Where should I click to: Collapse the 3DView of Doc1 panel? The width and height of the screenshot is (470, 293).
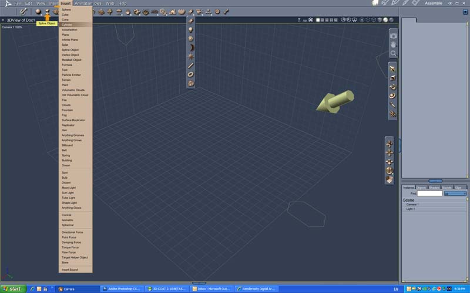point(3,20)
